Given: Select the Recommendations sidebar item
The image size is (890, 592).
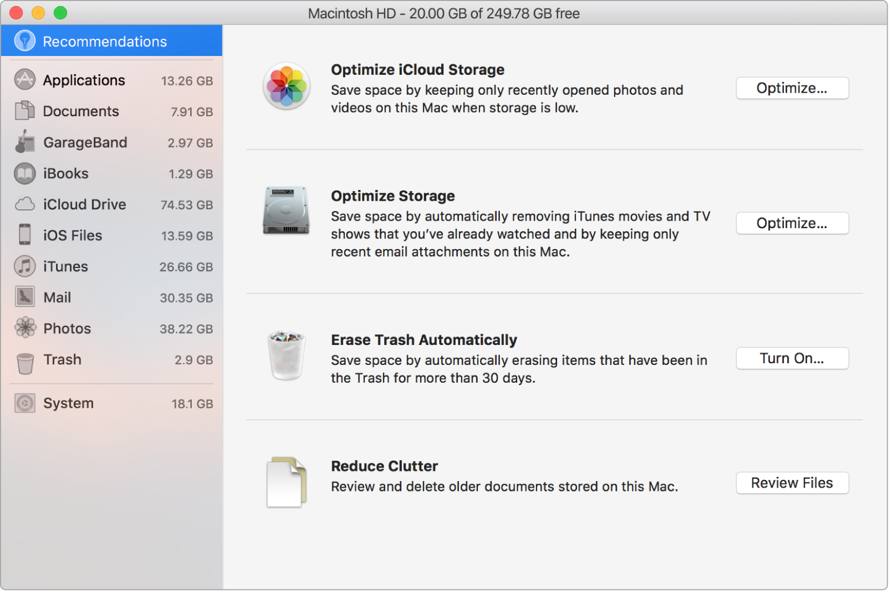Looking at the screenshot, I should point(112,41).
